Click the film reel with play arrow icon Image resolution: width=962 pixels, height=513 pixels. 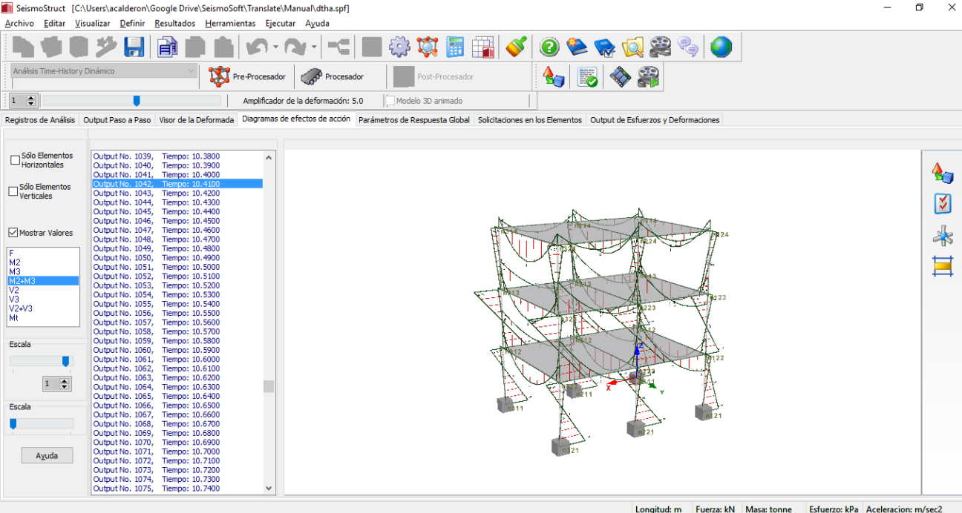[x=648, y=77]
